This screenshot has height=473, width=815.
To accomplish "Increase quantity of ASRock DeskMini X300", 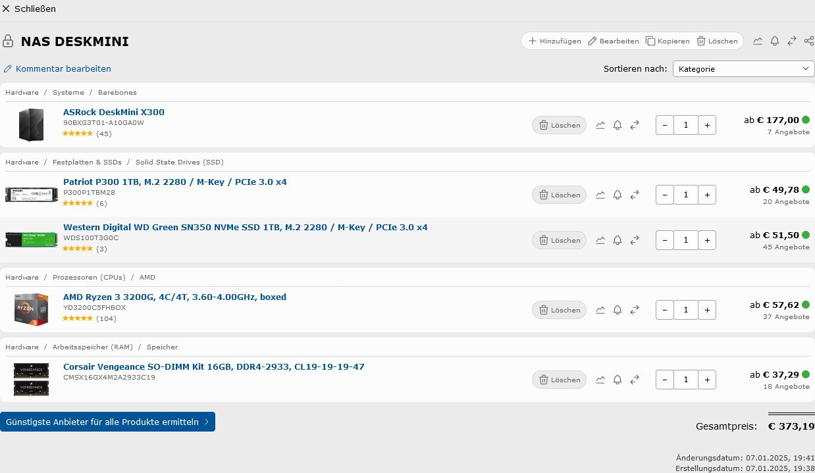I will (707, 125).
